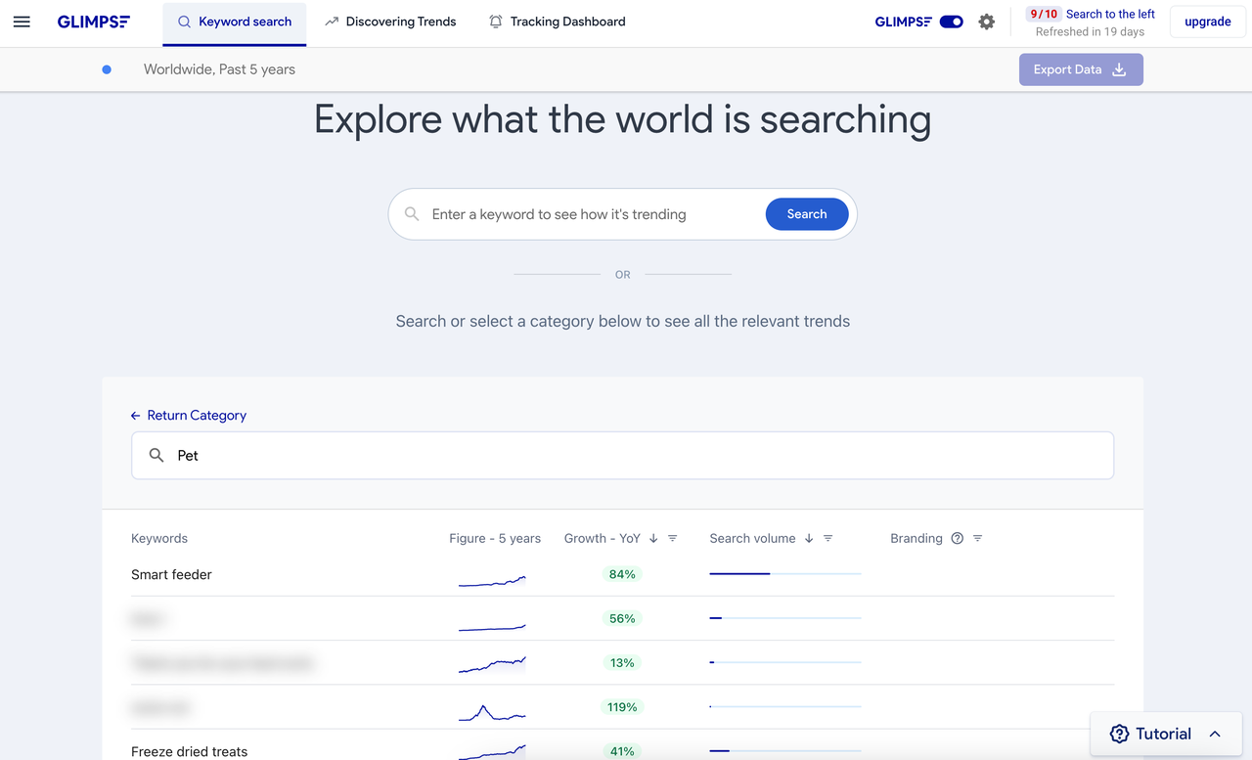1252x760 pixels.
Task: Go back via Return Category link
Action: [189, 416]
